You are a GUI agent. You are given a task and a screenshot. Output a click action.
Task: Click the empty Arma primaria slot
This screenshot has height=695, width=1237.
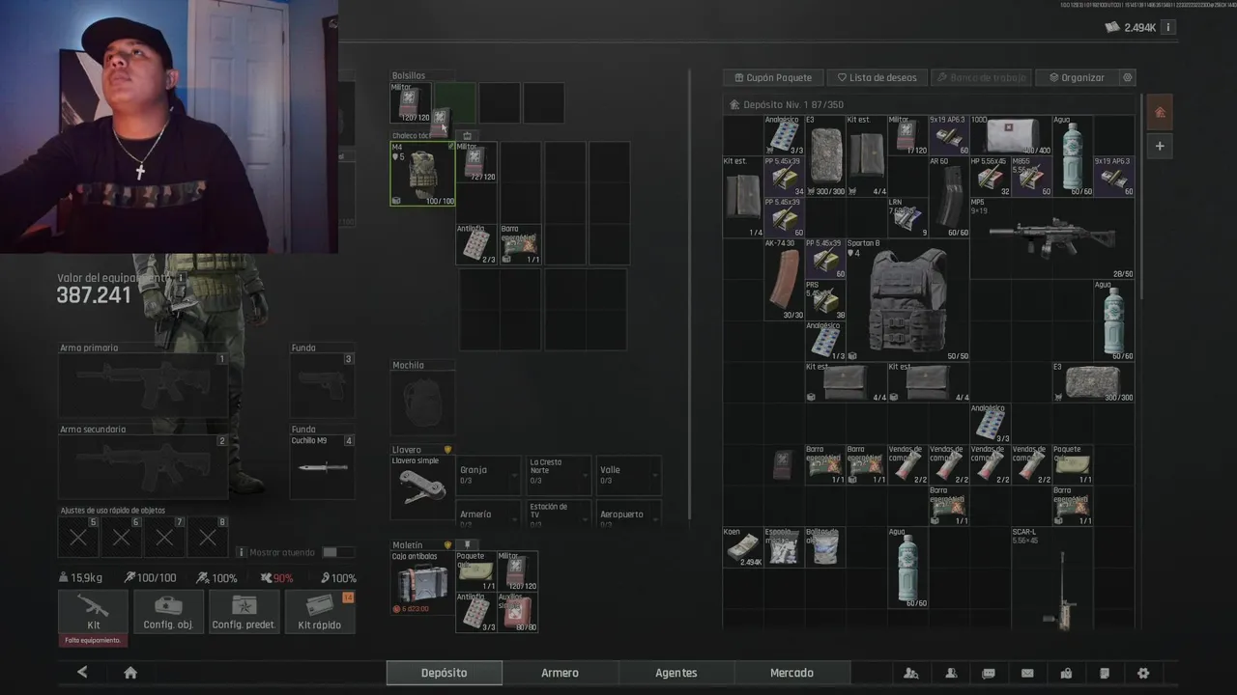coord(143,385)
